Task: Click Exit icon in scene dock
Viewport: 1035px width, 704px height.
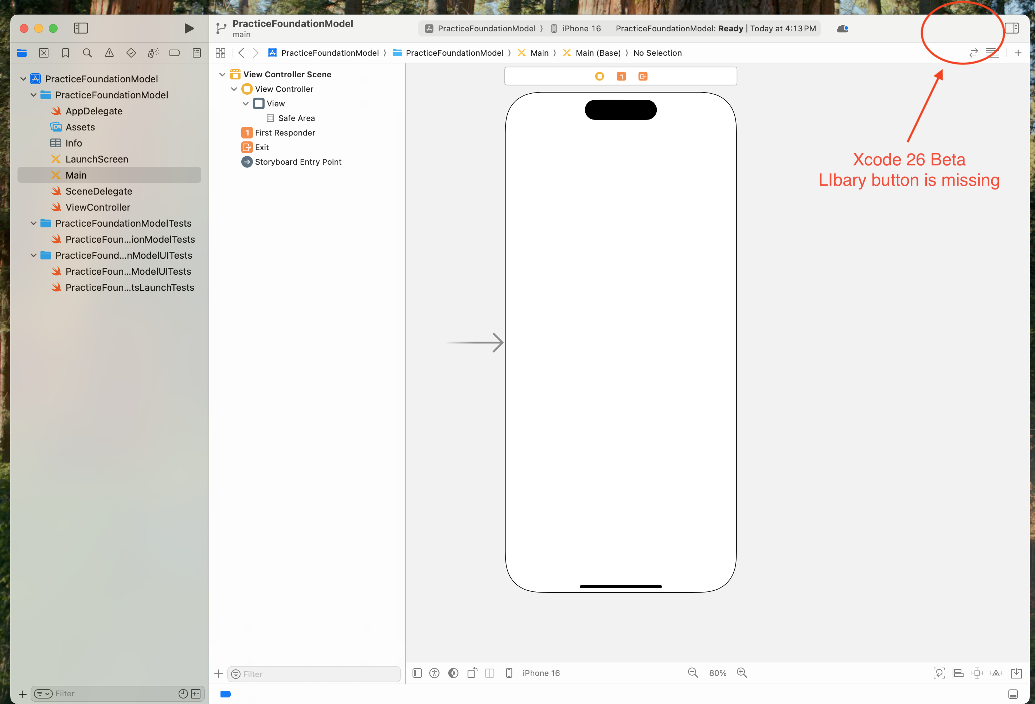Action: click(x=643, y=77)
